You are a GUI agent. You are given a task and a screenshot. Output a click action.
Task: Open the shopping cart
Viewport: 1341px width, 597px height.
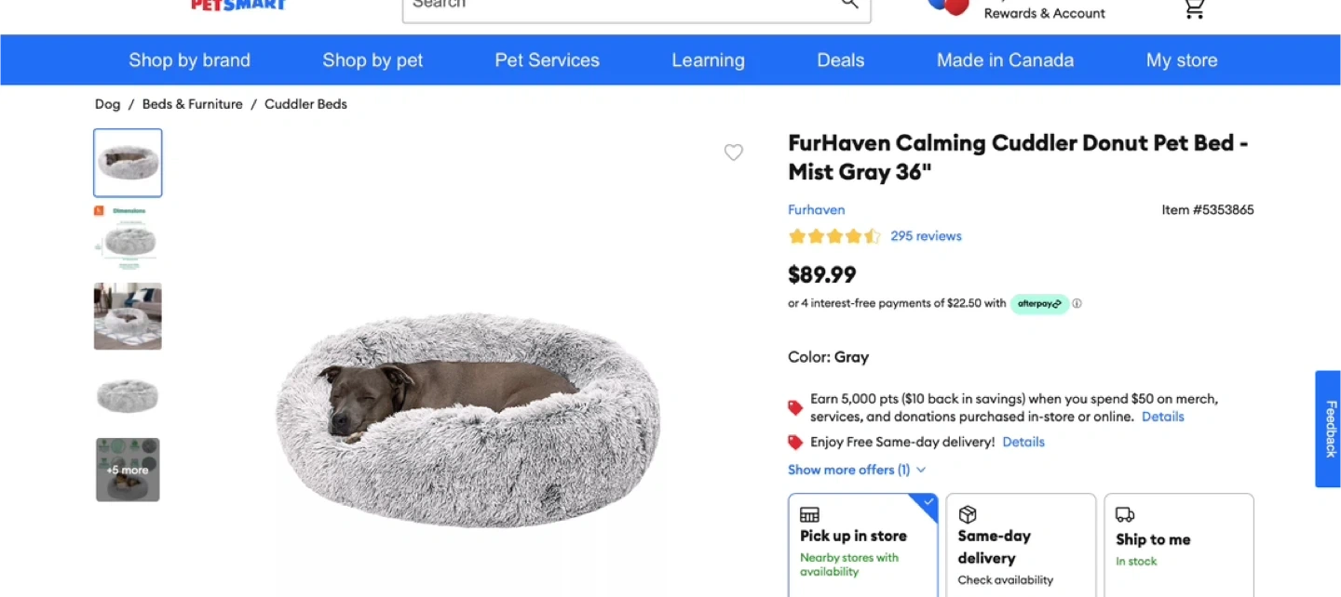(1194, 8)
